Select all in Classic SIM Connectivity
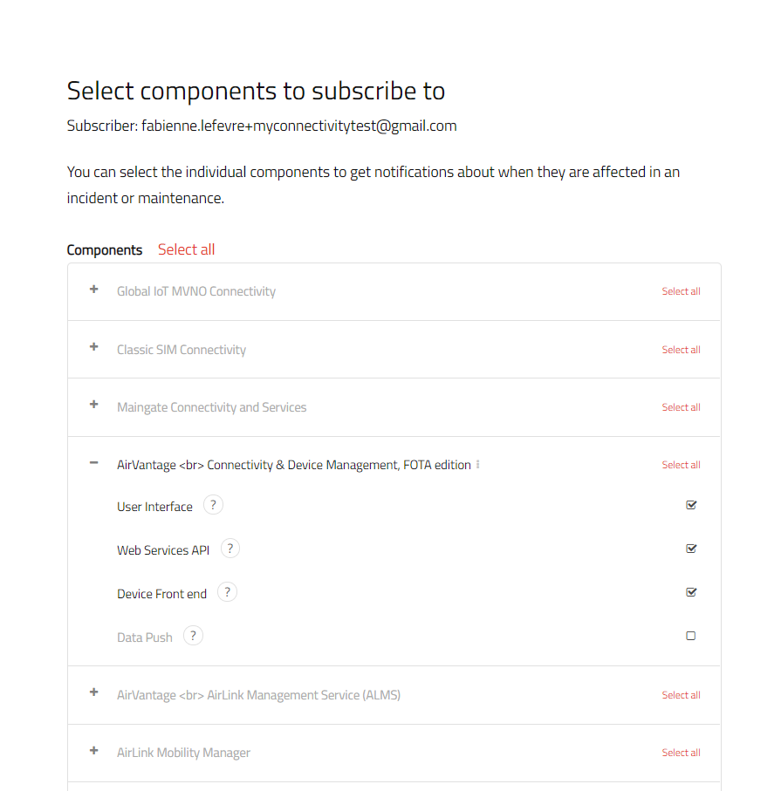Screen dimensions: 781x791 tap(681, 350)
